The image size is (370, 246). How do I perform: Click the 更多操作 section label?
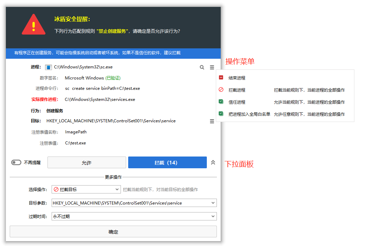pyautogui.click(x=113, y=177)
